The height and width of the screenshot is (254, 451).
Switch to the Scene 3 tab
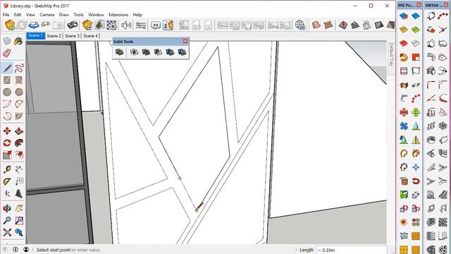(x=72, y=36)
